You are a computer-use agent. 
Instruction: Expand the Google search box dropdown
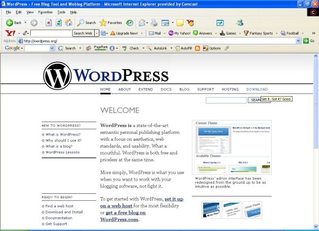(x=52, y=48)
